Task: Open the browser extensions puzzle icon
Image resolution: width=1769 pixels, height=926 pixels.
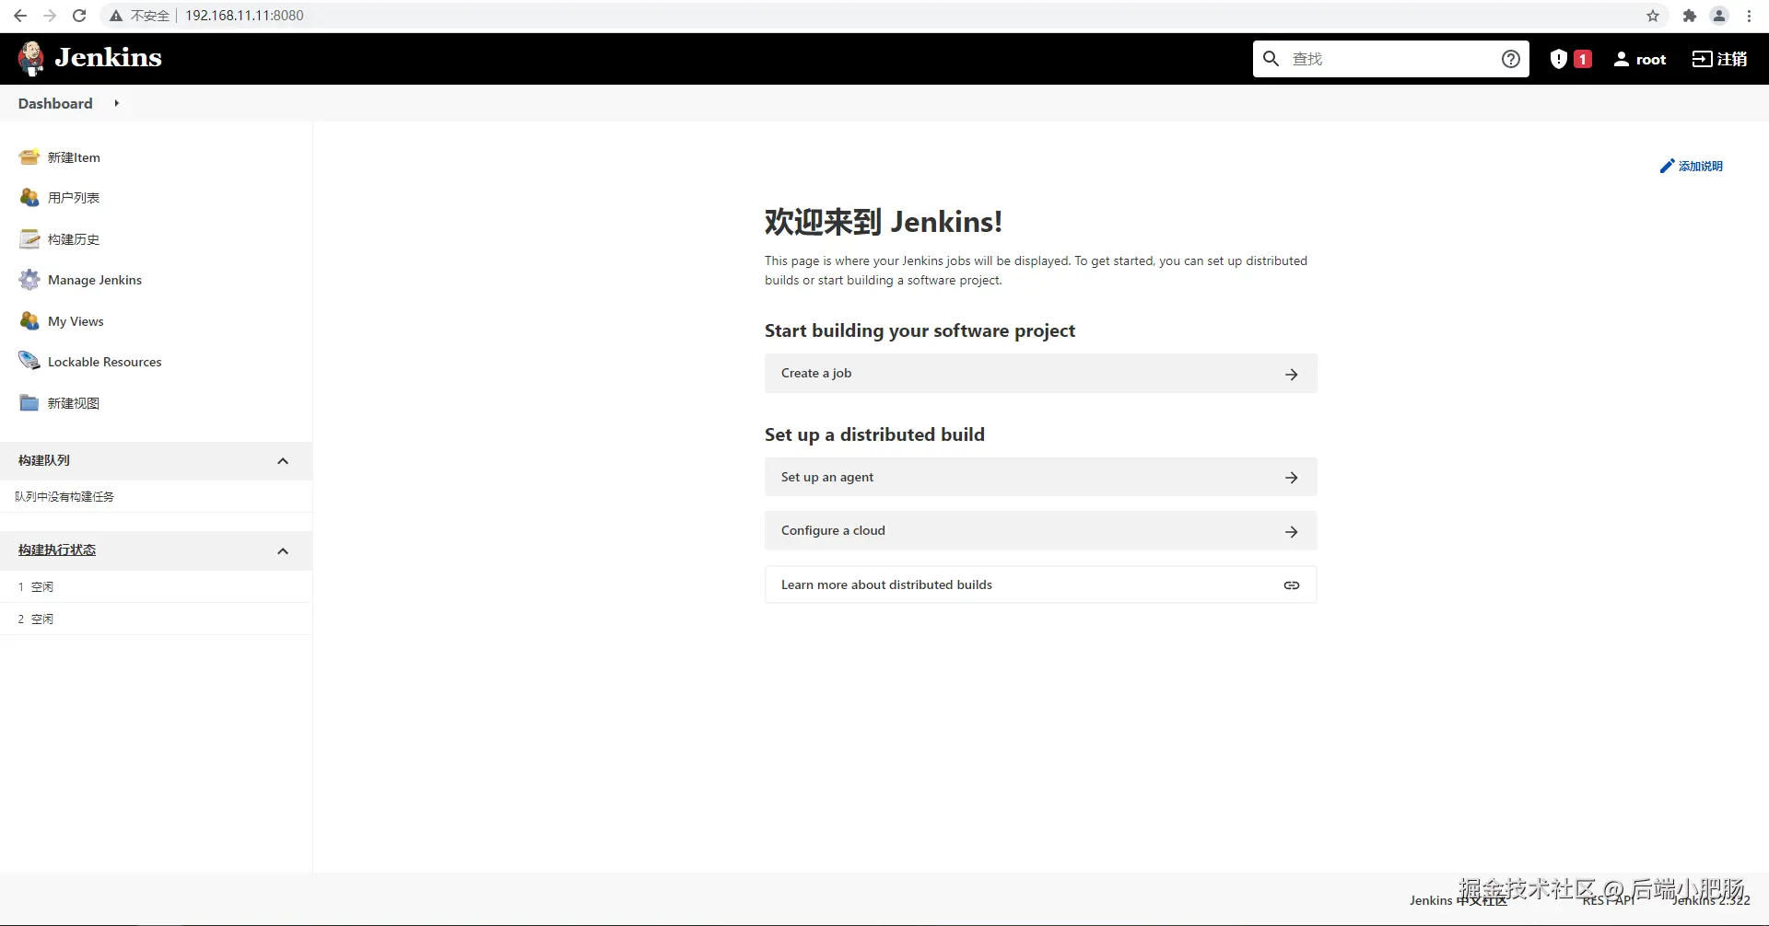Action: (1690, 16)
